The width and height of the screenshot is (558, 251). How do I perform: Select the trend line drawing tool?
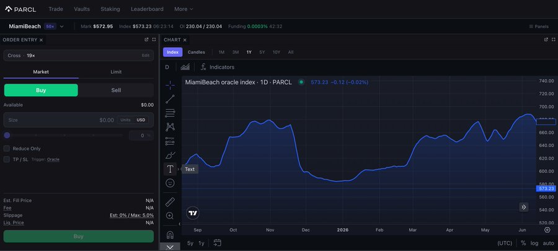[170, 99]
